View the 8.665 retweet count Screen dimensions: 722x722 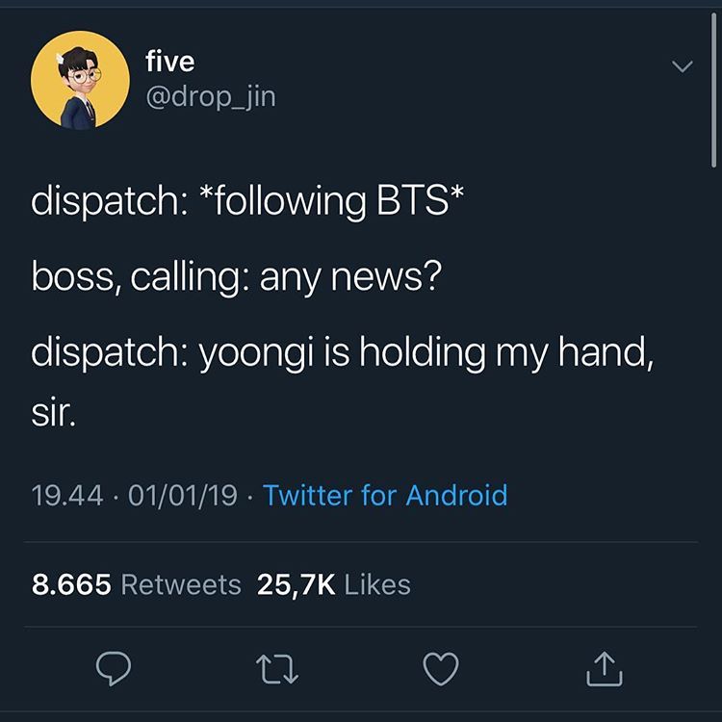[71, 584]
